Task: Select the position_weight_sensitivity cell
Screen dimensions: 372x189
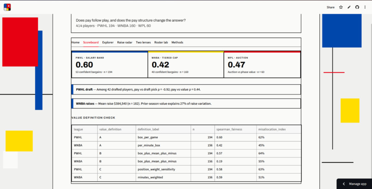Action: tap(163, 169)
